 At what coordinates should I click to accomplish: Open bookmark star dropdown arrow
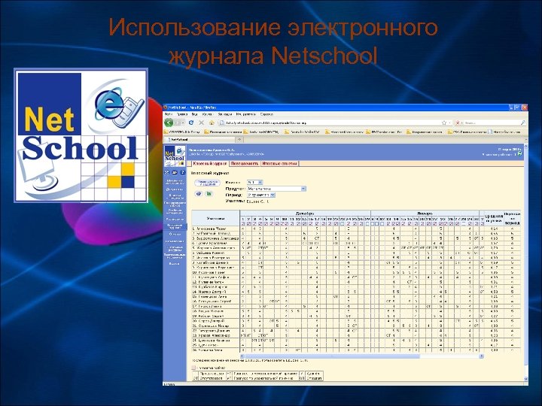tap(449, 123)
